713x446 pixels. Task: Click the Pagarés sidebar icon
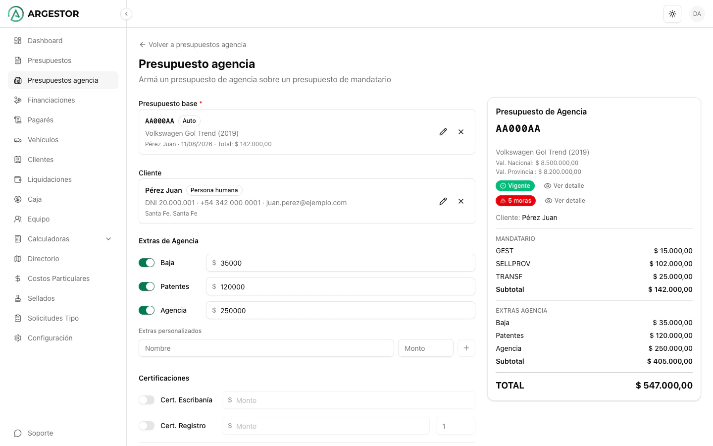coord(18,120)
